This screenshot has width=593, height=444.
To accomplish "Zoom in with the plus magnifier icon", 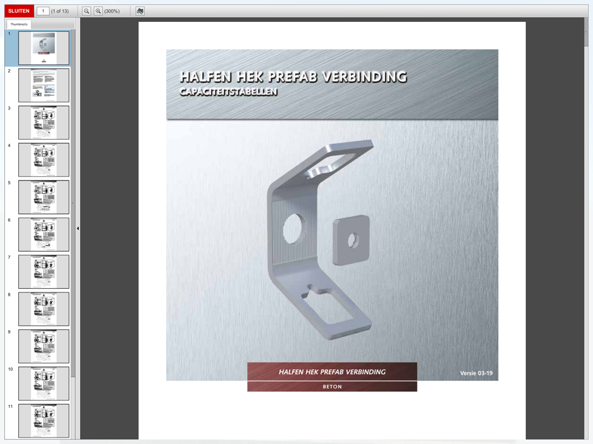I will tap(98, 11).
